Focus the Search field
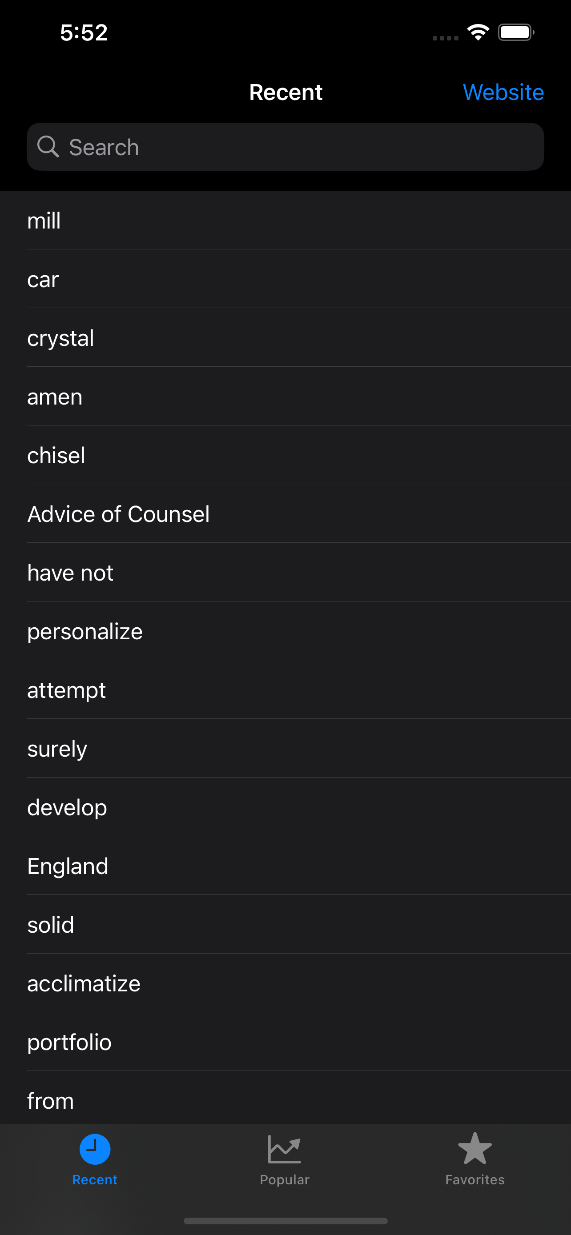 click(x=285, y=147)
